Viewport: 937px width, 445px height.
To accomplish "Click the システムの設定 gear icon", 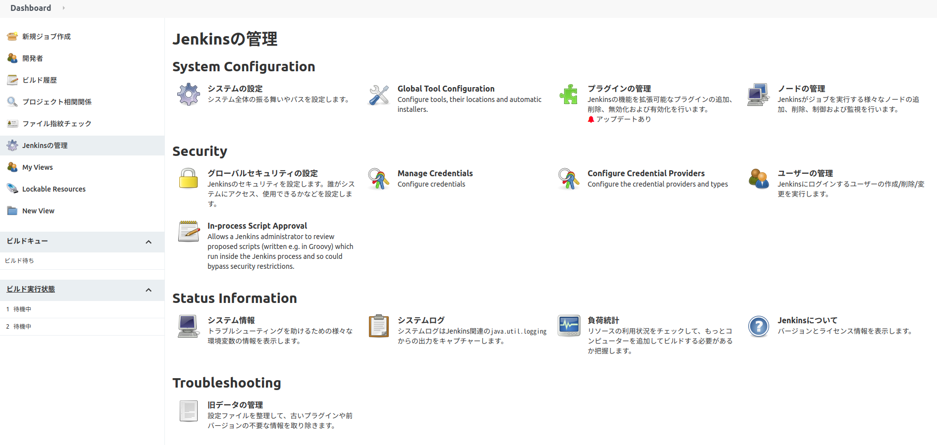I will coord(189,95).
